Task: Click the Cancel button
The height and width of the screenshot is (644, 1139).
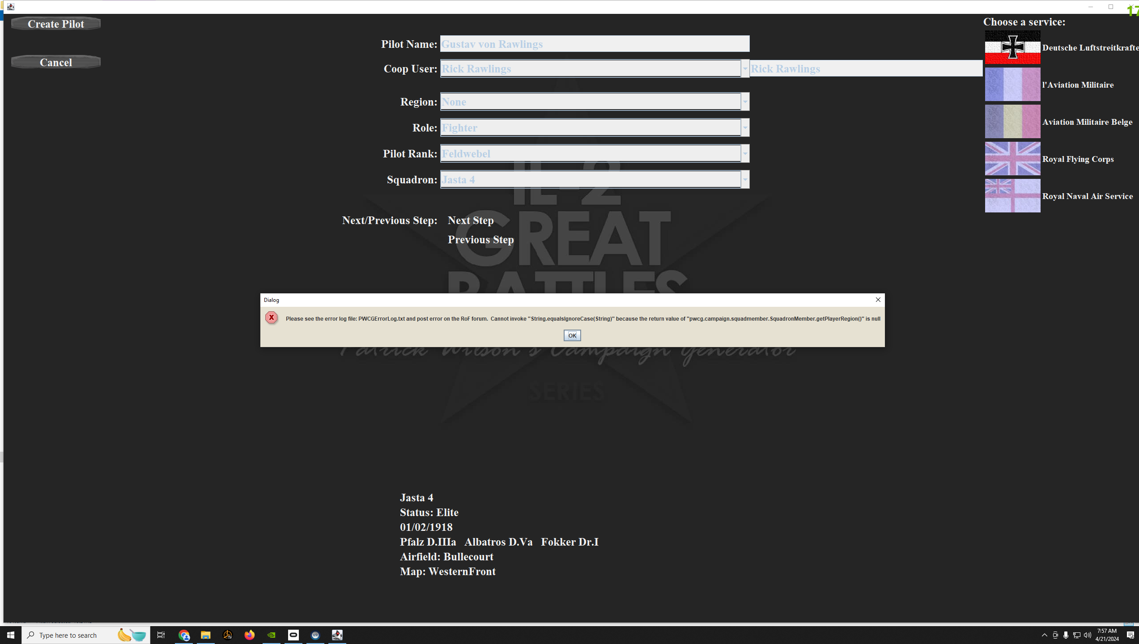Action: coord(56,63)
